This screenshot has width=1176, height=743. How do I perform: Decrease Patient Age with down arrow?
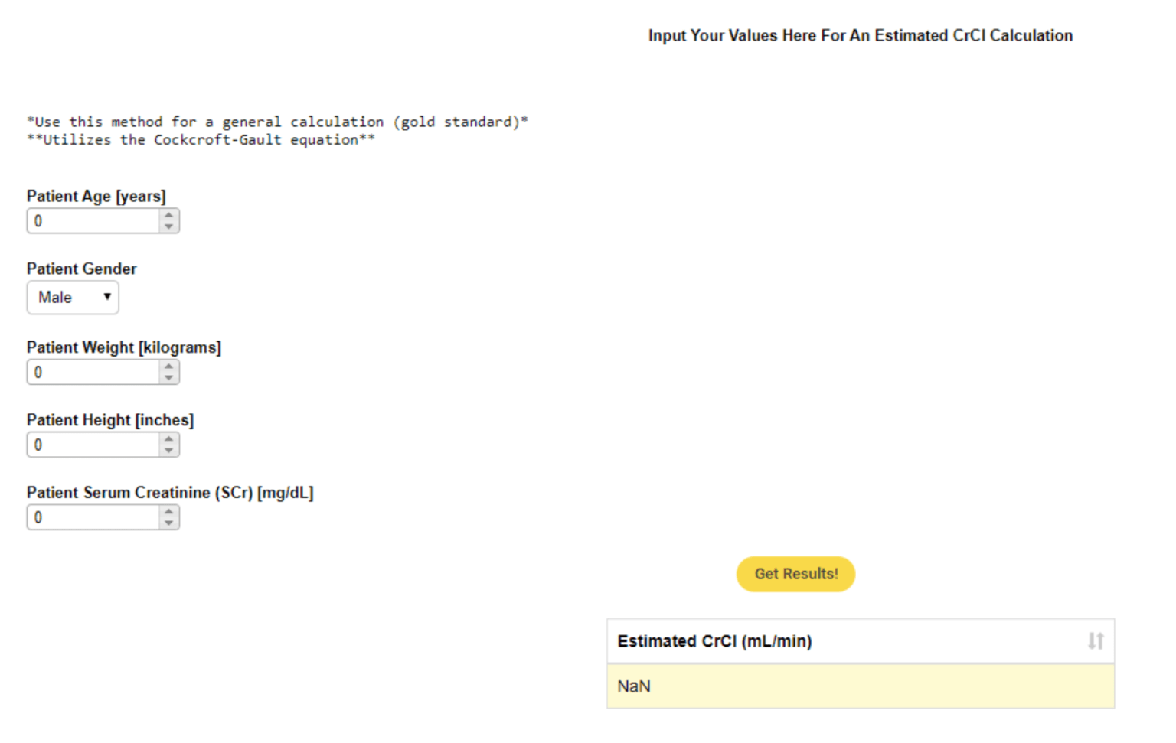pyautogui.click(x=169, y=227)
